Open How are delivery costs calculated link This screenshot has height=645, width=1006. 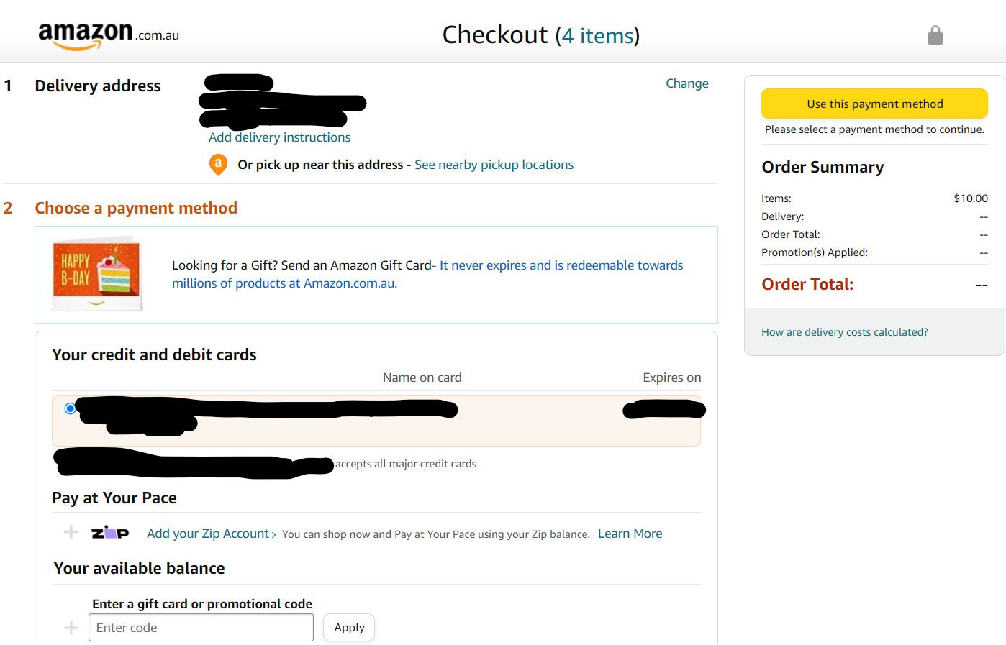845,332
